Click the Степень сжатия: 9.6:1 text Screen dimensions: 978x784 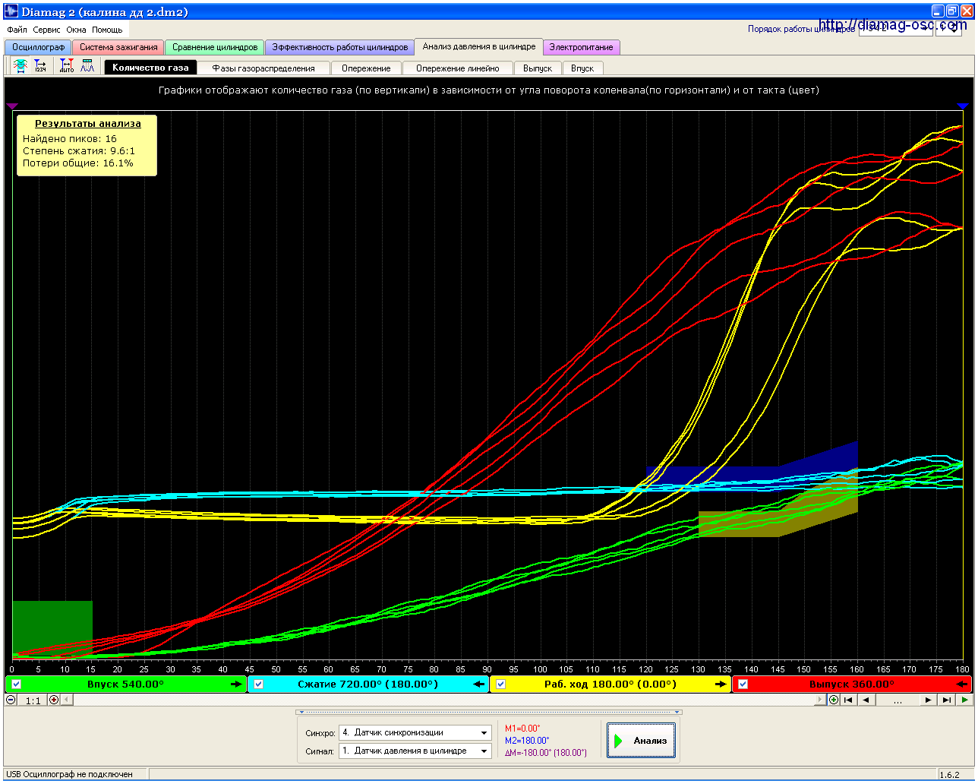(79, 151)
